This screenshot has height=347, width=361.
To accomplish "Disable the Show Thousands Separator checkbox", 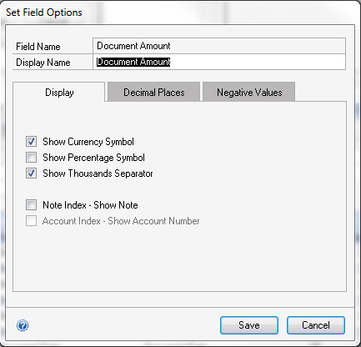I will (x=31, y=173).
